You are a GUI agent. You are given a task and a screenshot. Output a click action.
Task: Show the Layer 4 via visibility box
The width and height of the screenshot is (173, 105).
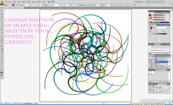pyautogui.click(x=149, y=64)
